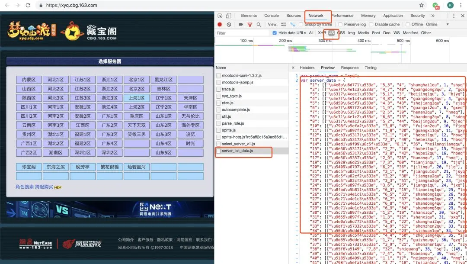
Task: Activate the inspect element picker
Action: tap(220, 16)
